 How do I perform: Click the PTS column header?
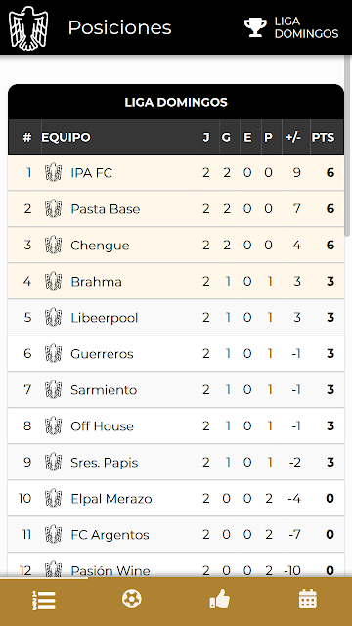tap(323, 137)
